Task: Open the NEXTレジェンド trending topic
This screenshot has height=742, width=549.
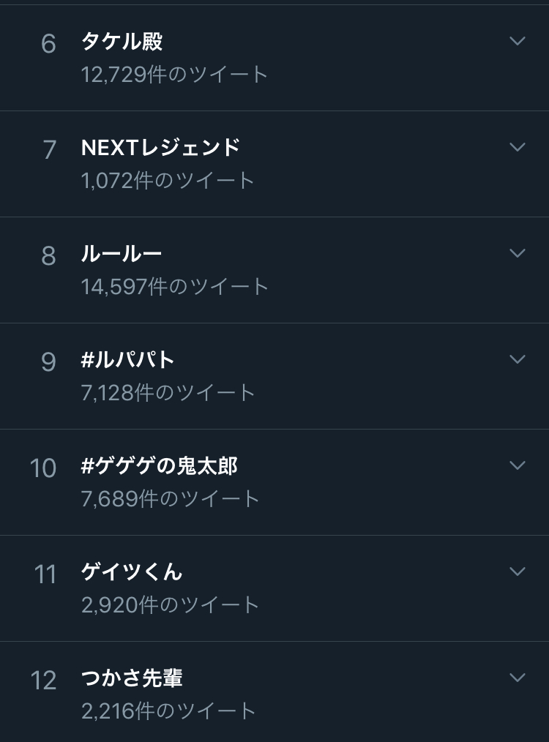Action: coord(160,148)
